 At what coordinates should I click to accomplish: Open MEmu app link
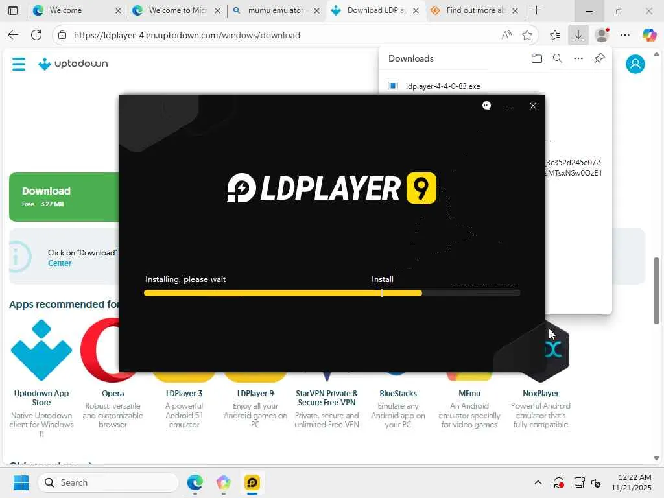469,394
